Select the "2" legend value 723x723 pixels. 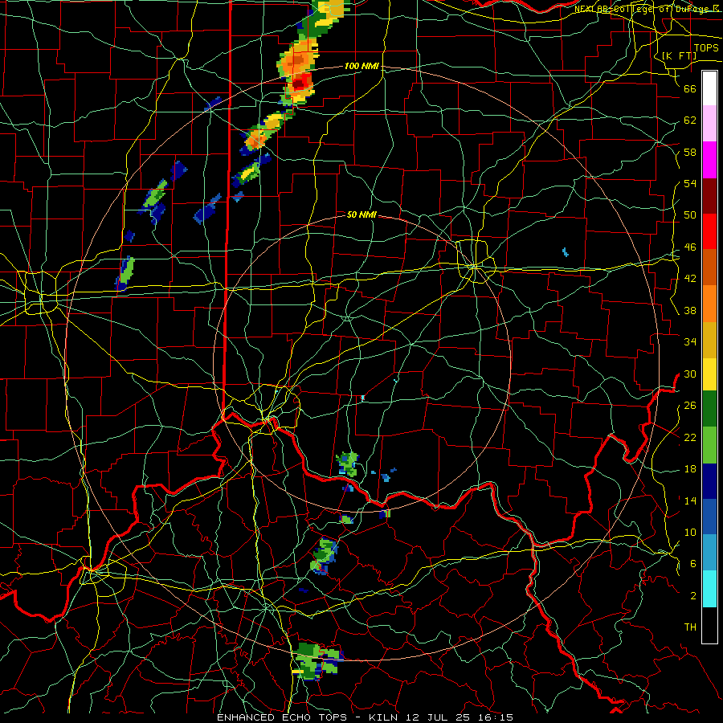(x=692, y=595)
